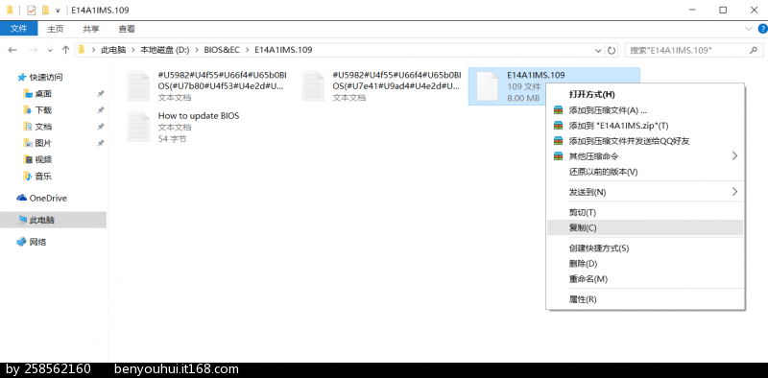
Task: Select 此电脑 in the navigation pane
Action: pos(53,221)
